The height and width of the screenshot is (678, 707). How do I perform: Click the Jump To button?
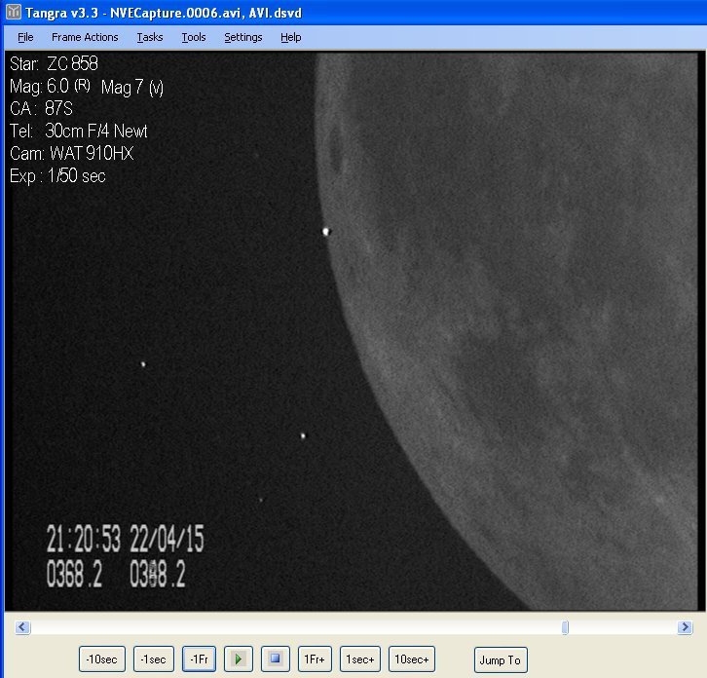coord(501,659)
